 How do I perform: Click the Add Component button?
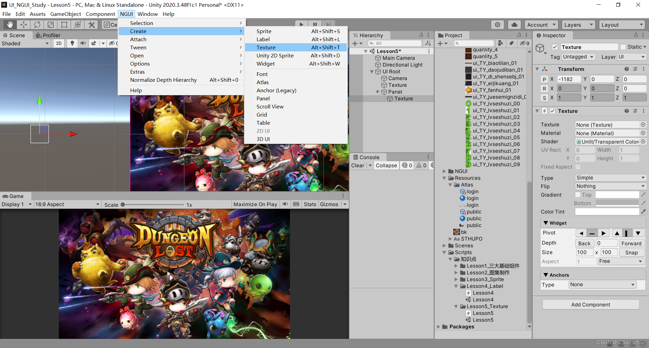[591, 304]
